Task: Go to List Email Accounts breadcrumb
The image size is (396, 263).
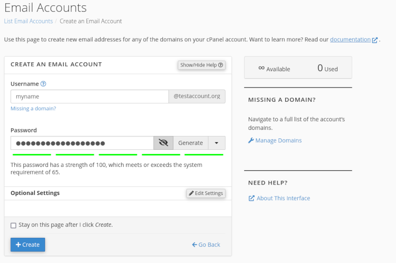Action: (28, 21)
